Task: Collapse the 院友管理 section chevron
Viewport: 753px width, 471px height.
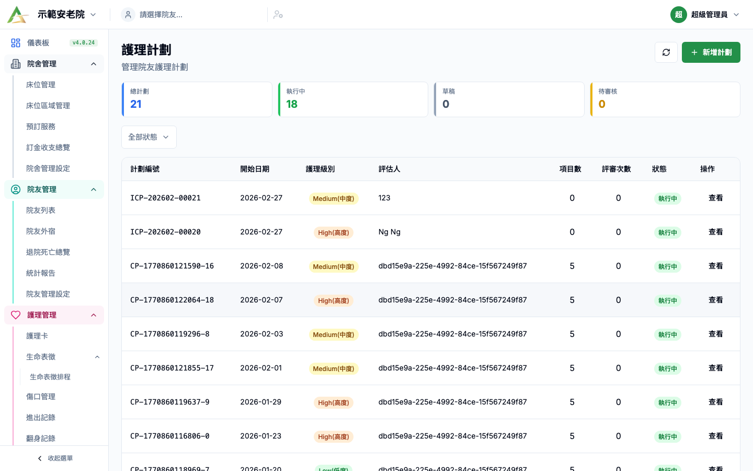Action: point(94,189)
